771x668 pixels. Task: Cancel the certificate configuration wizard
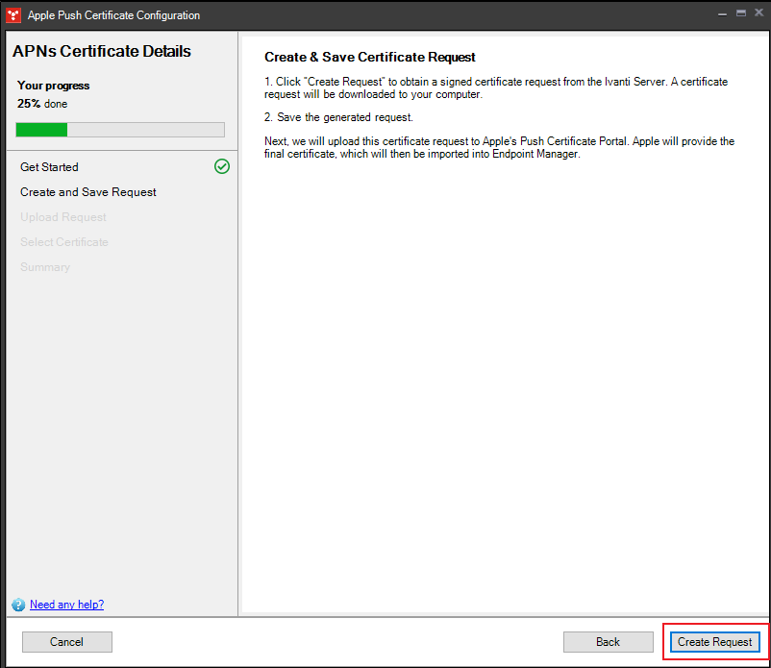click(66, 641)
